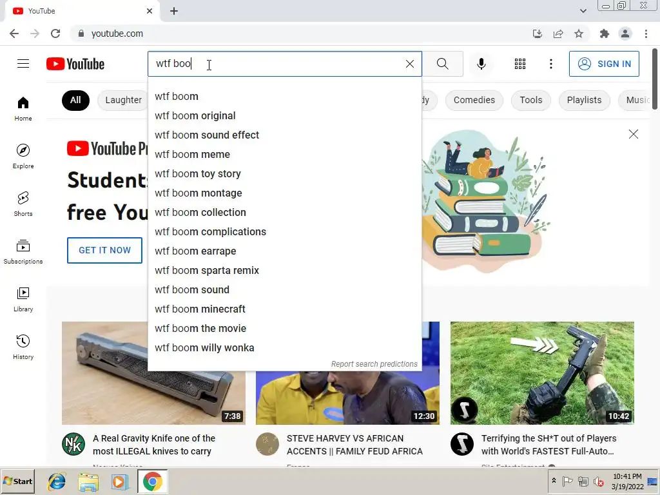The height and width of the screenshot is (495, 660).
Task: Clear the search box with the X
Action: click(409, 64)
